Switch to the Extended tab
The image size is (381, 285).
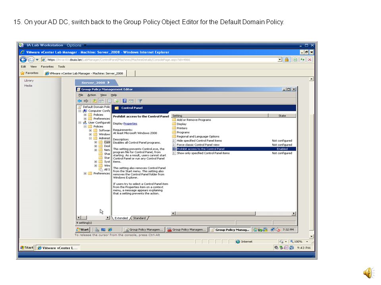click(x=121, y=218)
